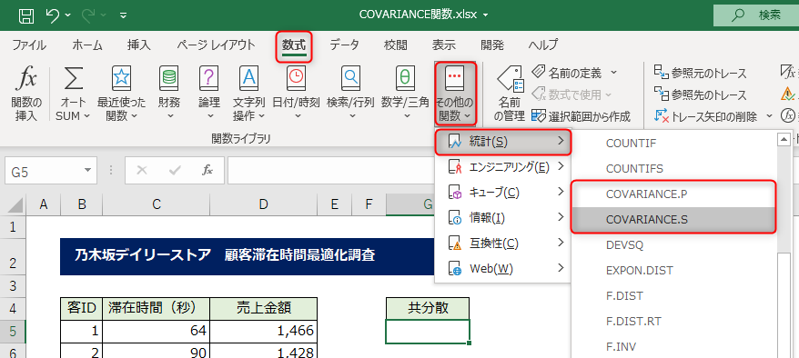
Task: Open the 文字列操作 functions book icon
Action: [248, 79]
